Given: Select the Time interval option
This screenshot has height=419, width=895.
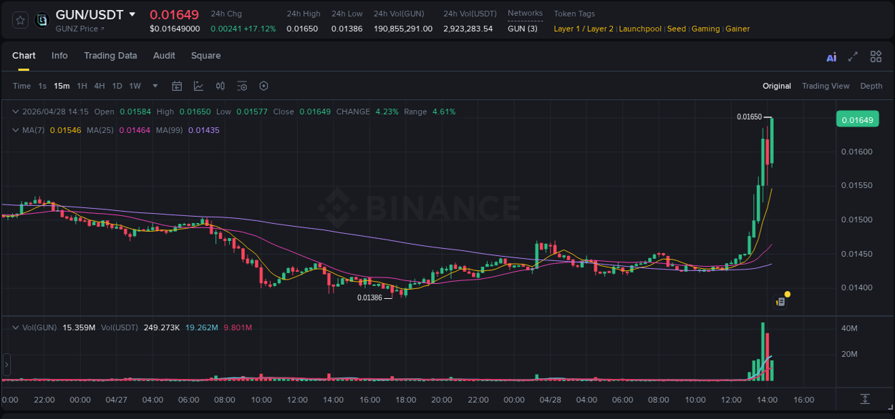Looking at the screenshot, I should tap(21, 86).
